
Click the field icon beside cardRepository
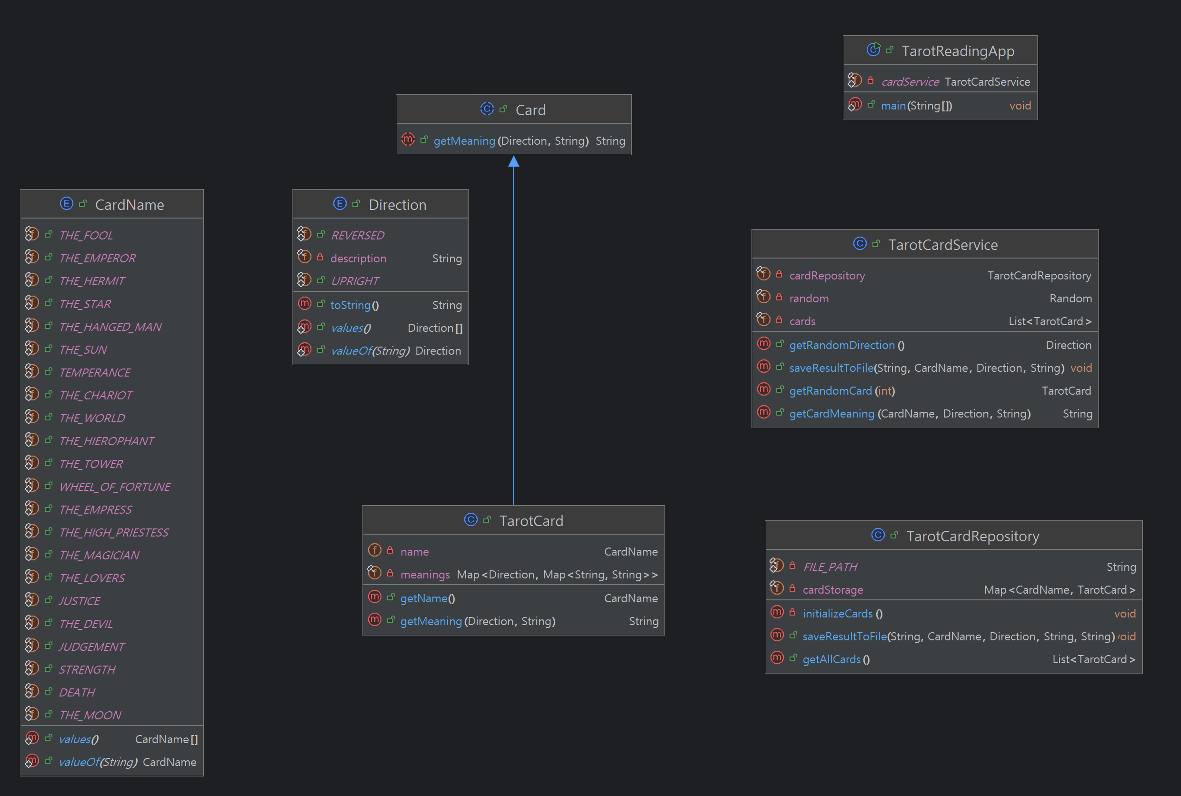[x=763, y=274]
